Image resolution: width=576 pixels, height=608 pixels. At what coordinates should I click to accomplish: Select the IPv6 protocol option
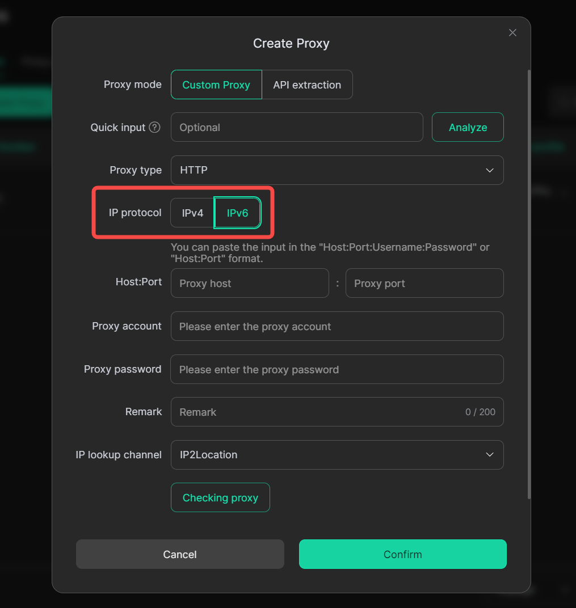237,213
